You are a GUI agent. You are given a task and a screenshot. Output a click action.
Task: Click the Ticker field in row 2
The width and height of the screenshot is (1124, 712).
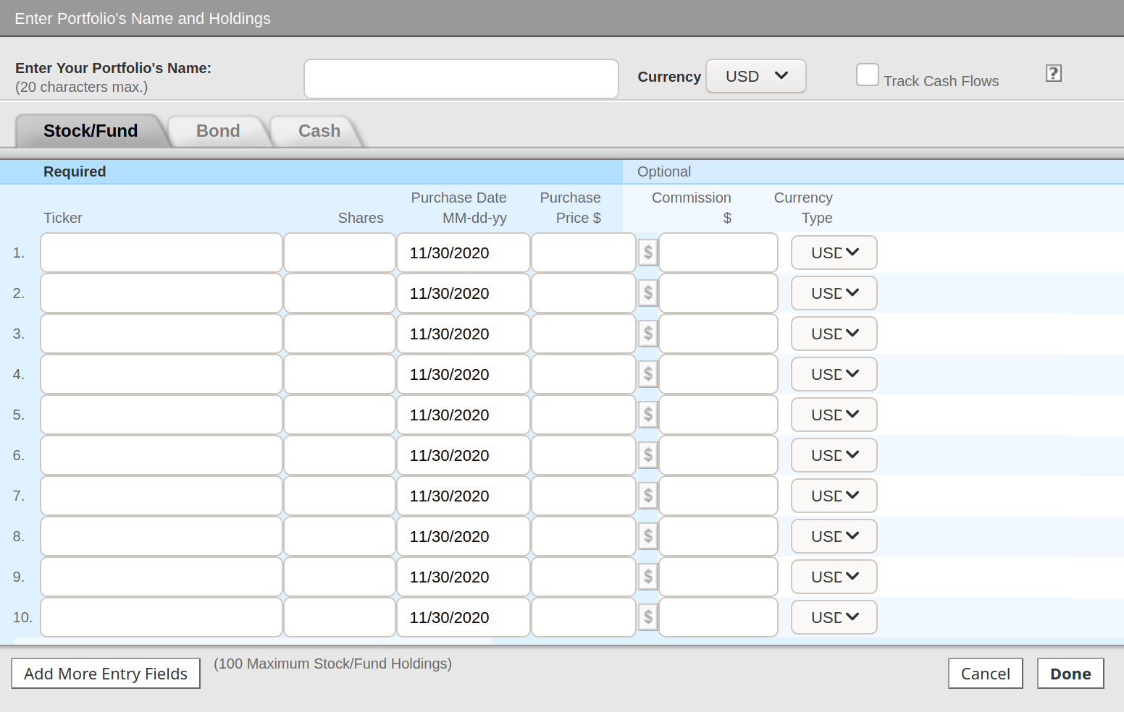[x=162, y=293]
